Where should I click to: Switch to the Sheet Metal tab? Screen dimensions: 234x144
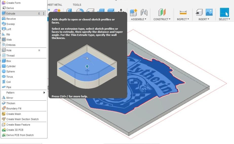(55, 5)
